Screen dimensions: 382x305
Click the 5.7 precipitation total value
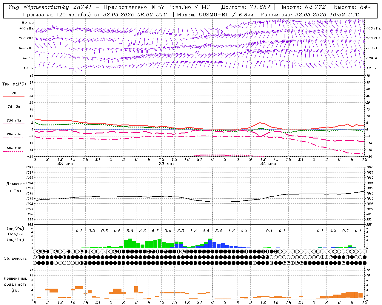pos(155,231)
